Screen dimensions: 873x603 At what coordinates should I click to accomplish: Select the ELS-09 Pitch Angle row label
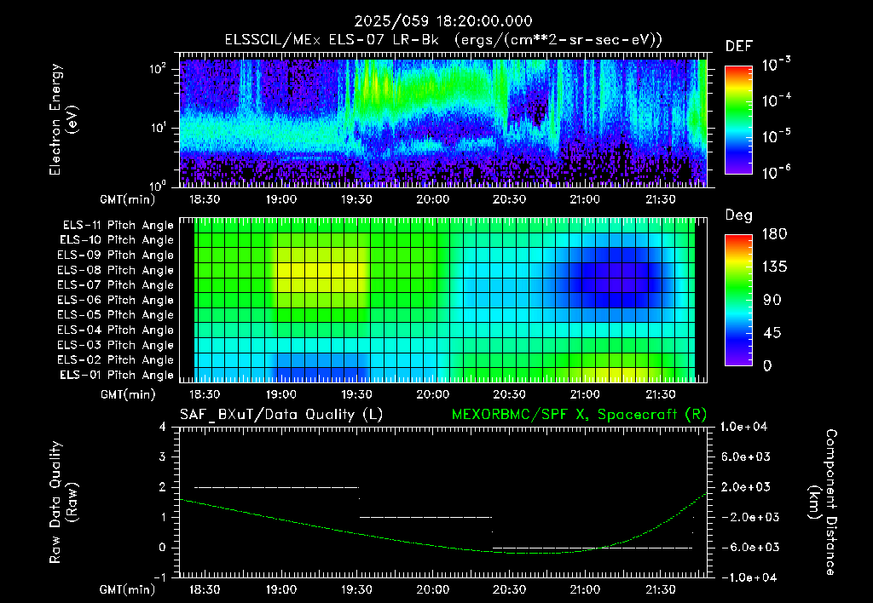tap(116, 256)
